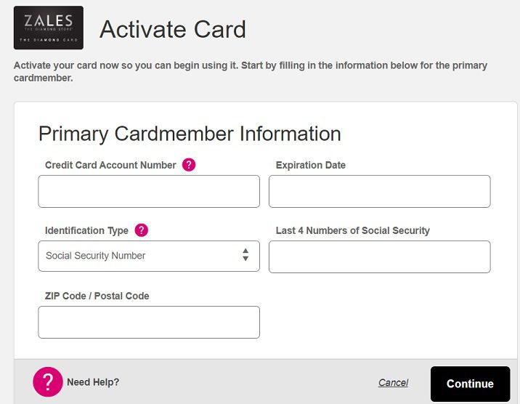520x404 pixels.
Task: Click the Expiration Date label
Action: tap(311, 166)
